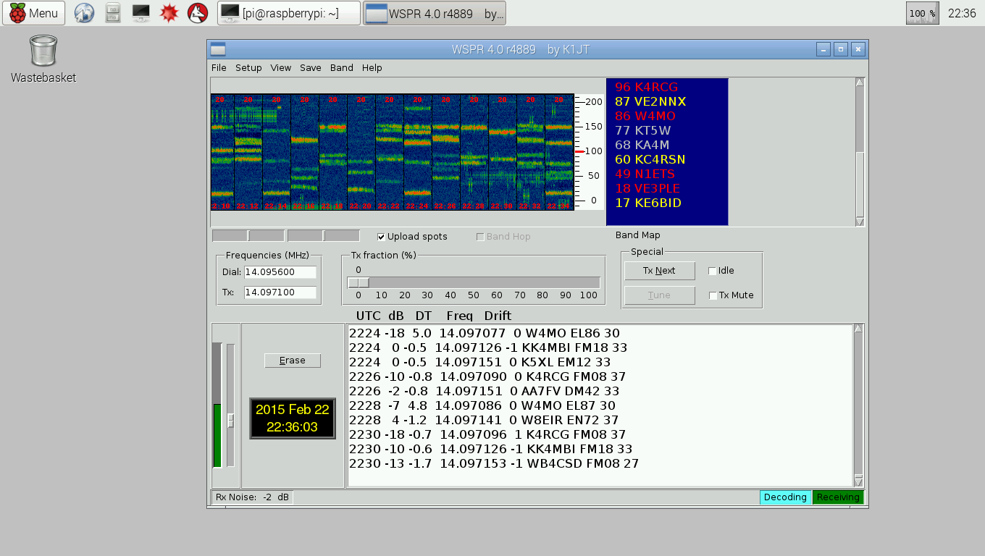Select VE3PLE in the band map

tap(647, 189)
